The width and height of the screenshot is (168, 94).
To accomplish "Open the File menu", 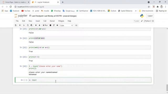I will (x=17, y=21).
